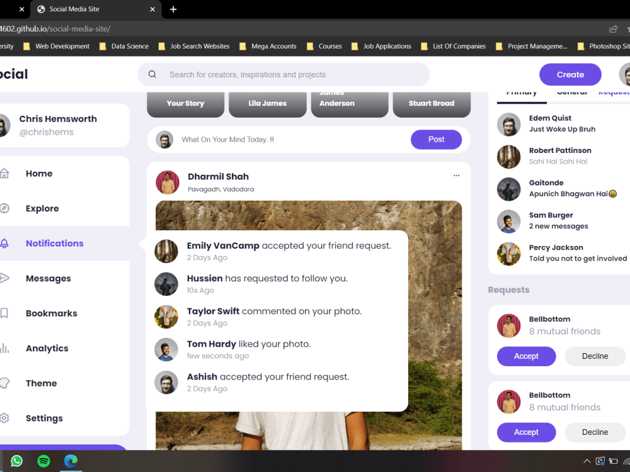This screenshot has width=630, height=472.
Task: Click the Theme palette icon
Action: click(x=4, y=383)
